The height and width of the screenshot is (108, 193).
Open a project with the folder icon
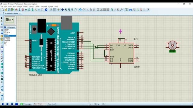tap(6, 10)
